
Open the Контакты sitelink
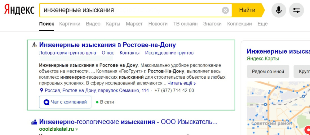pyautogui.click(x=130, y=53)
